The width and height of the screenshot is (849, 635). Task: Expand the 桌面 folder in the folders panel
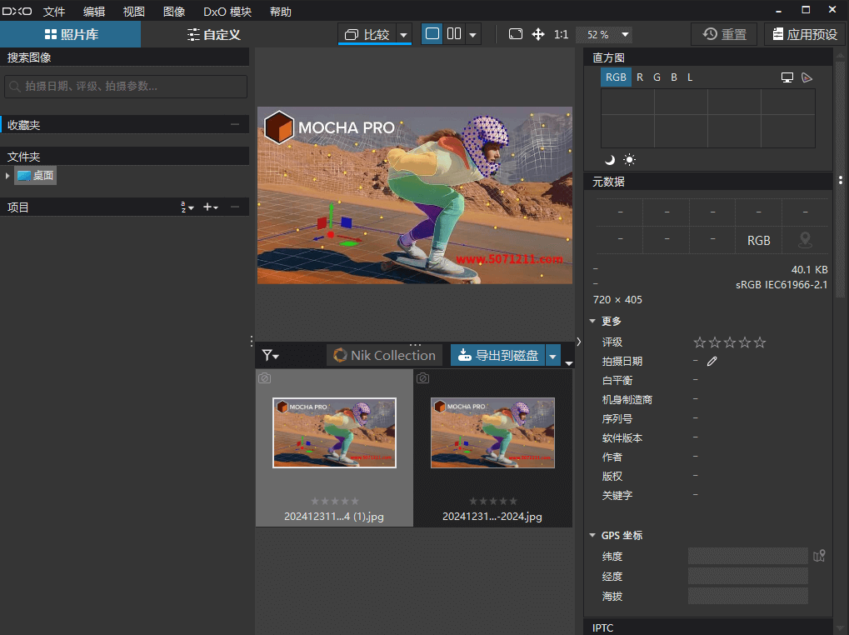[x=7, y=175]
